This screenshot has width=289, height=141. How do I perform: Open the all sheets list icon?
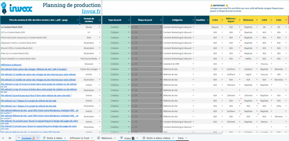pyautogui.click(x=10, y=138)
